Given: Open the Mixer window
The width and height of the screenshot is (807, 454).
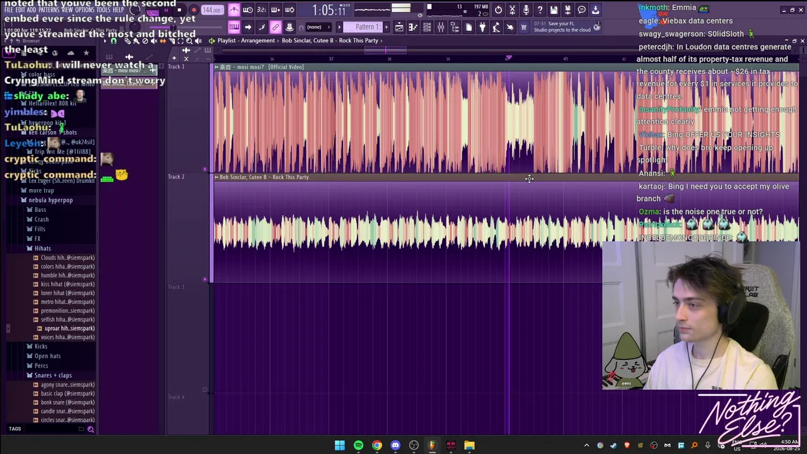Looking at the screenshot, I should [441, 27].
